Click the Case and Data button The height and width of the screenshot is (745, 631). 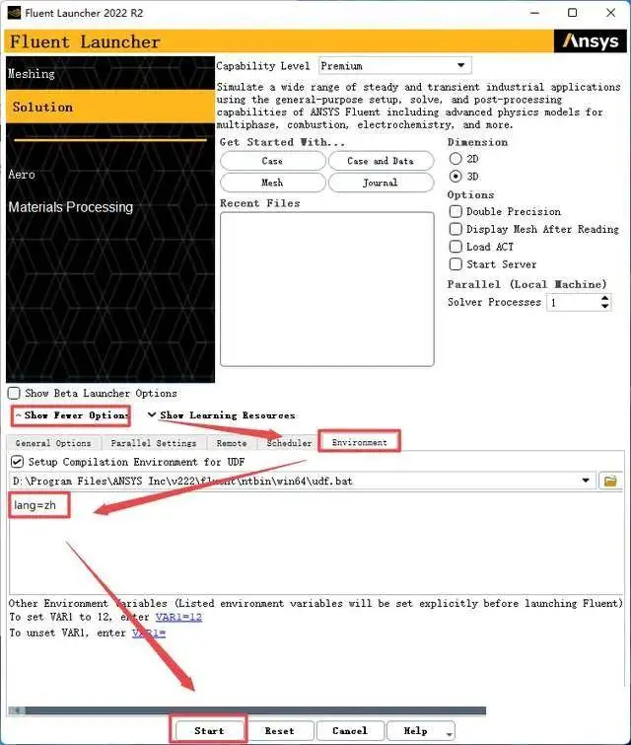click(381, 161)
